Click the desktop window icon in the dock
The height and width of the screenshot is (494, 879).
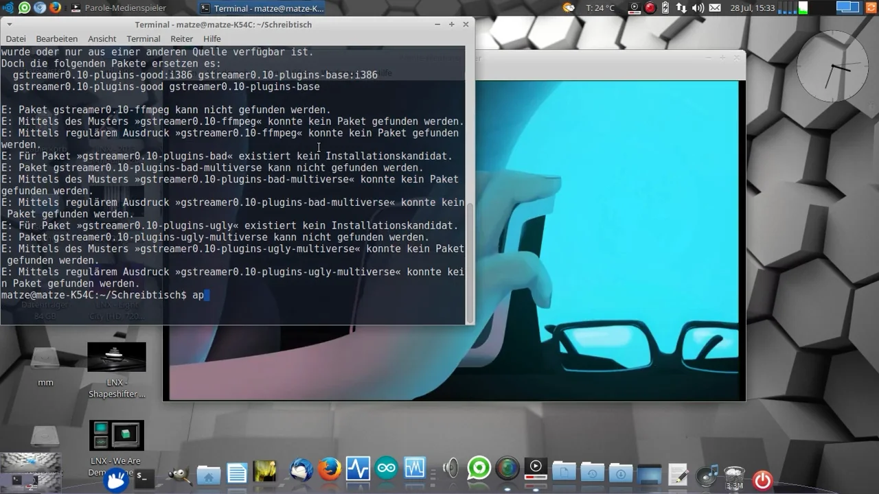point(649,474)
